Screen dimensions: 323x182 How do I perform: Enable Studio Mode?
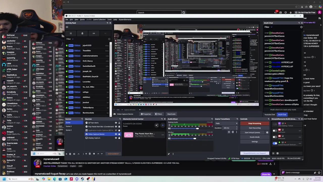click(255, 137)
